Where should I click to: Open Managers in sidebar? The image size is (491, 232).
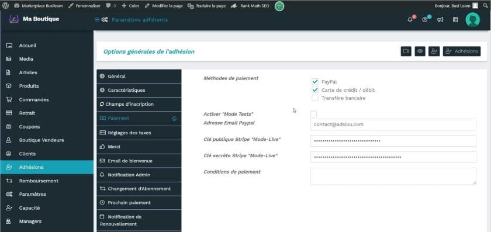tap(47, 221)
